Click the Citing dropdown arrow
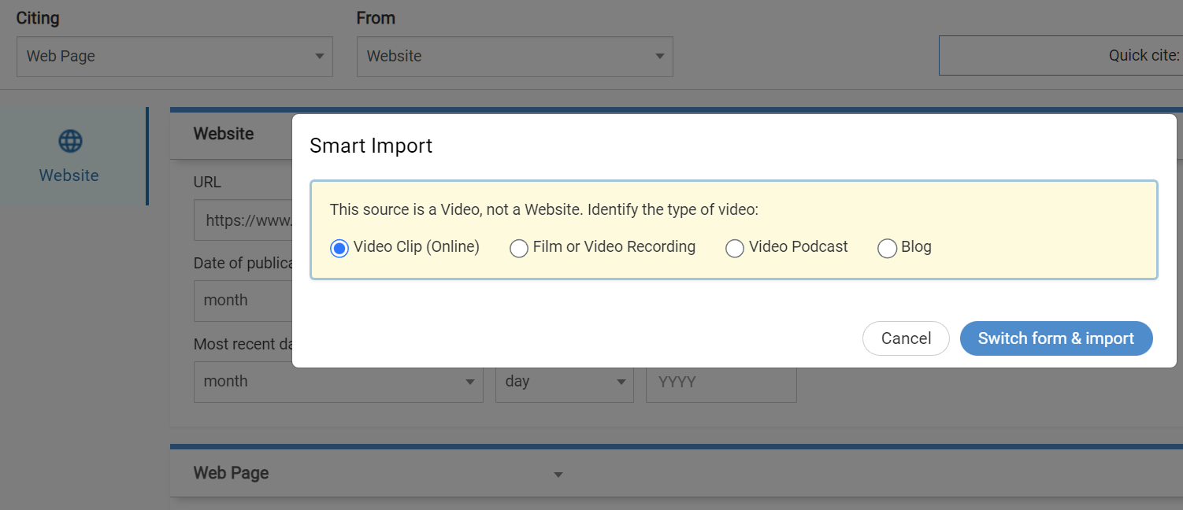The width and height of the screenshot is (1183, 510). pyautogui.click(x=319, y=57)
